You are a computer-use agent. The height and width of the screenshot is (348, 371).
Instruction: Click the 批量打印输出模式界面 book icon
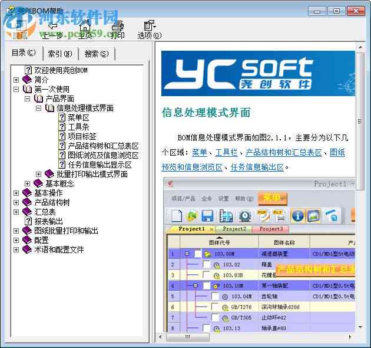pyautogui.click(x=49, y=174)
